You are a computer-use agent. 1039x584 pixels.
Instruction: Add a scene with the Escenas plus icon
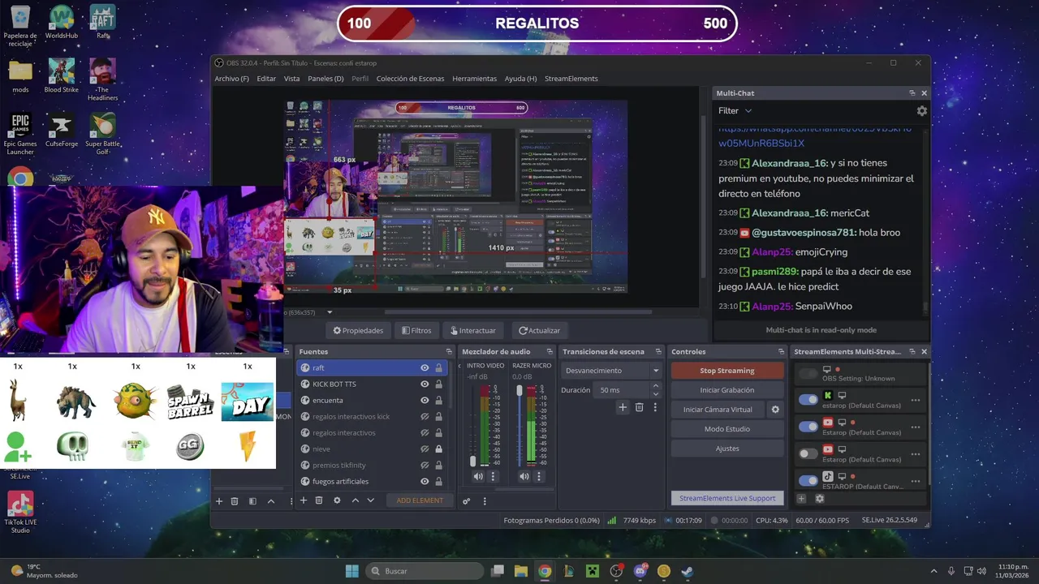[218, 501]
